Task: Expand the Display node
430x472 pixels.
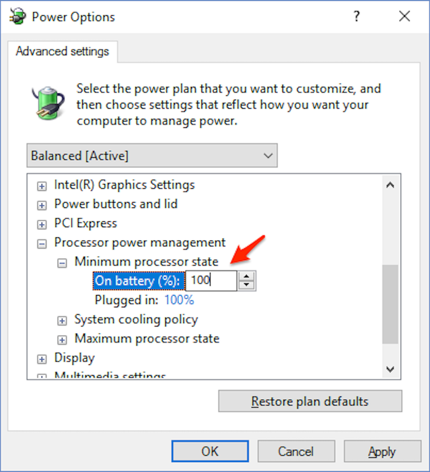Action: pyautogui.click(x=42, y=359)
